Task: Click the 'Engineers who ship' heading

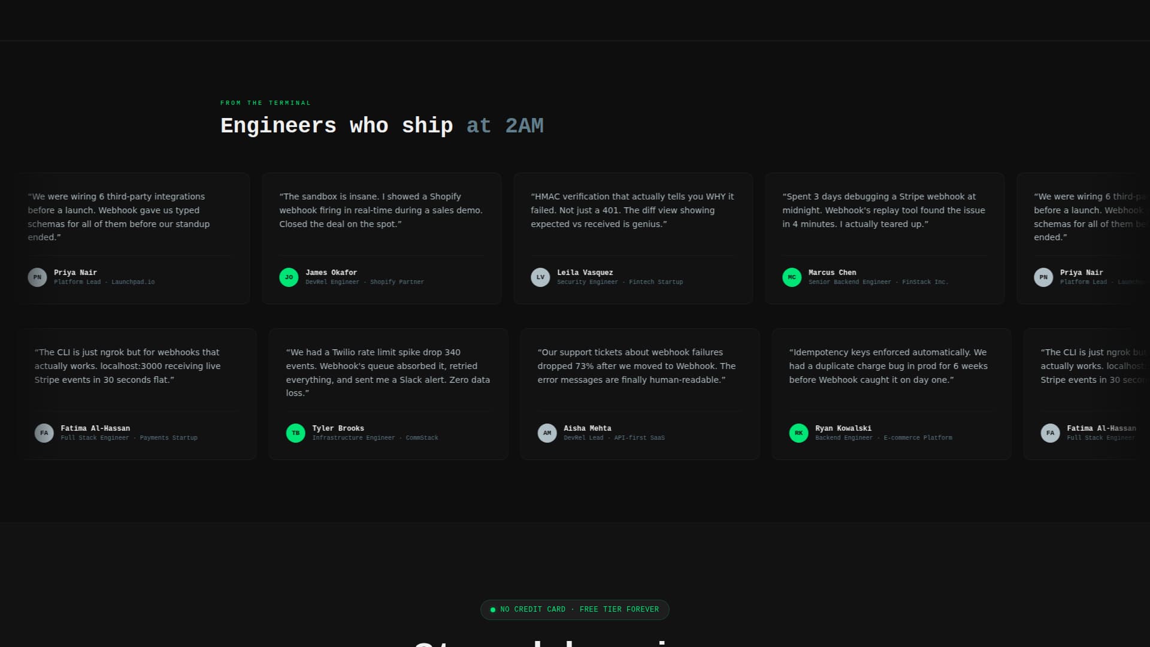Action: 337,126
